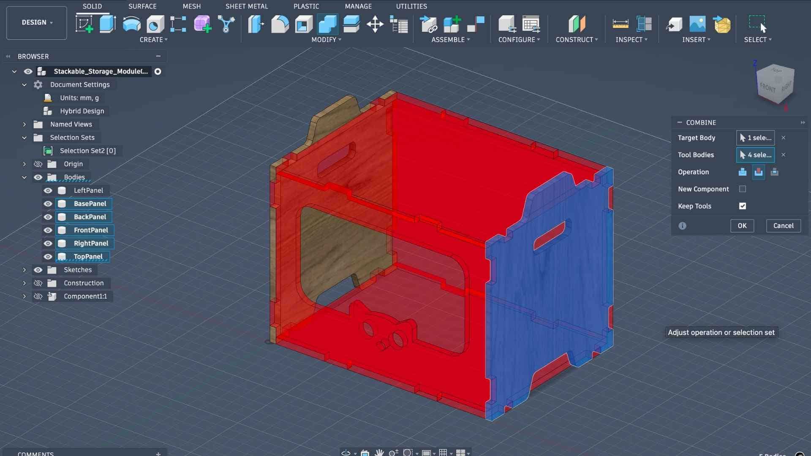Select the Move/Copy arrows icon
This screenshot has height=456, width=811.
pyautogui.click(x=375, y=24)
